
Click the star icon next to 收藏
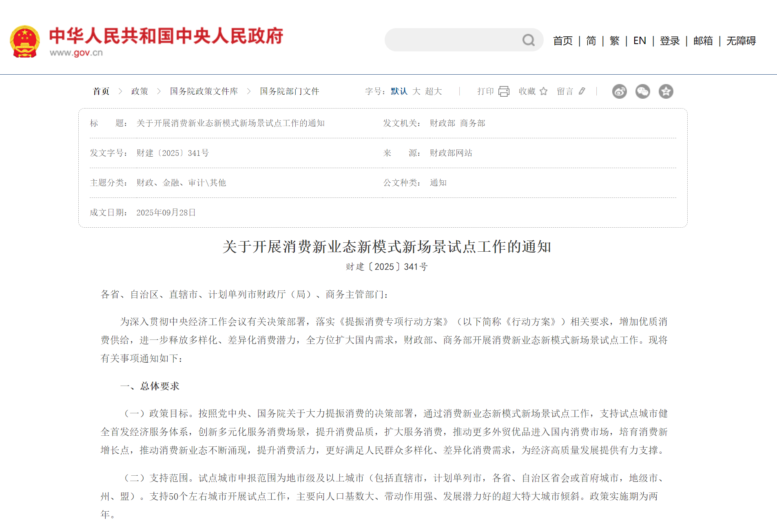(x=543, y=91)
